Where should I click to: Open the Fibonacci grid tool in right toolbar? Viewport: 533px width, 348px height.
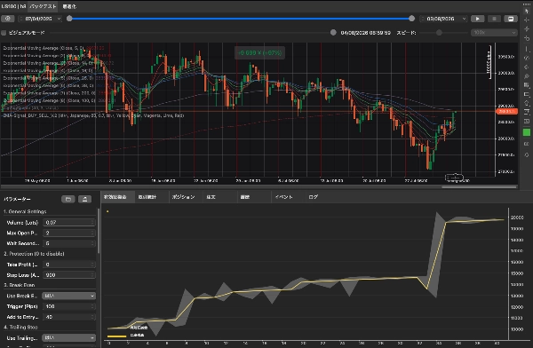pyautogui.click(x=527, y=85)
